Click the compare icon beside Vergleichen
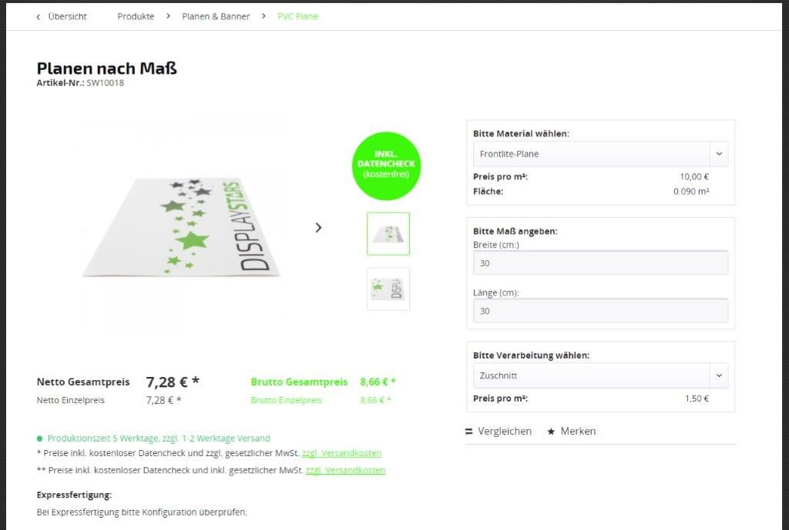This screenshot has width=789, height=530. click(x=469, y=432)
